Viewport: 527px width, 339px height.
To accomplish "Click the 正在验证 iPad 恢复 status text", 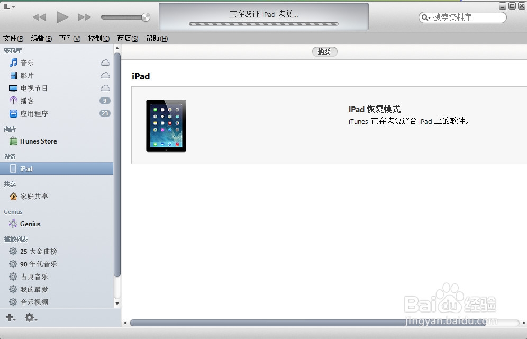I will click(263, 14).
